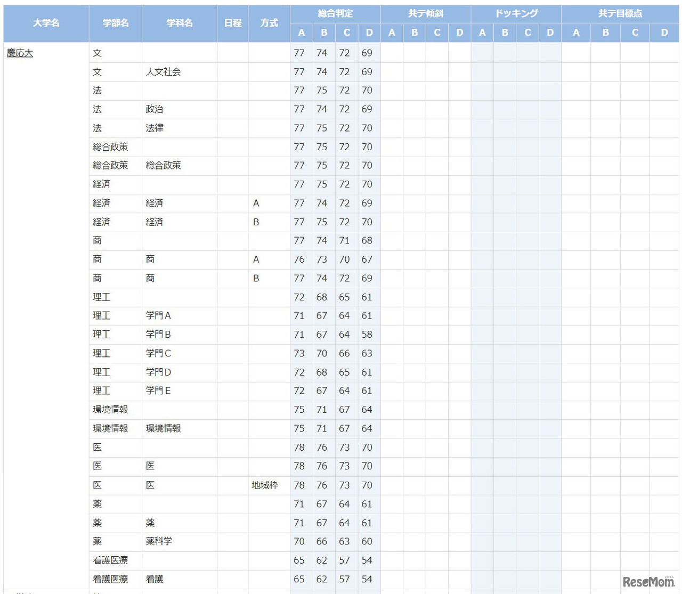Click the D sub-header under 共テ目標点
Image resolution: width=682 pixels, height=594 pixels.
(x=664, y=33)
